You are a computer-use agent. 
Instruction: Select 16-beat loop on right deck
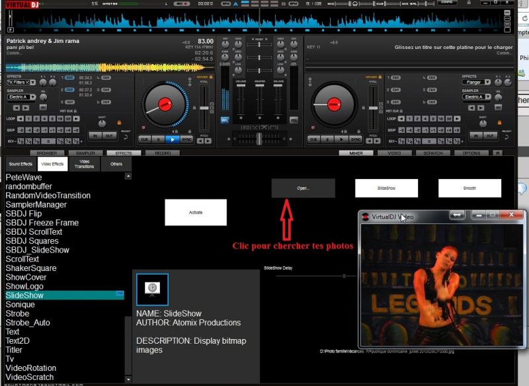click(x=440, y=119)
